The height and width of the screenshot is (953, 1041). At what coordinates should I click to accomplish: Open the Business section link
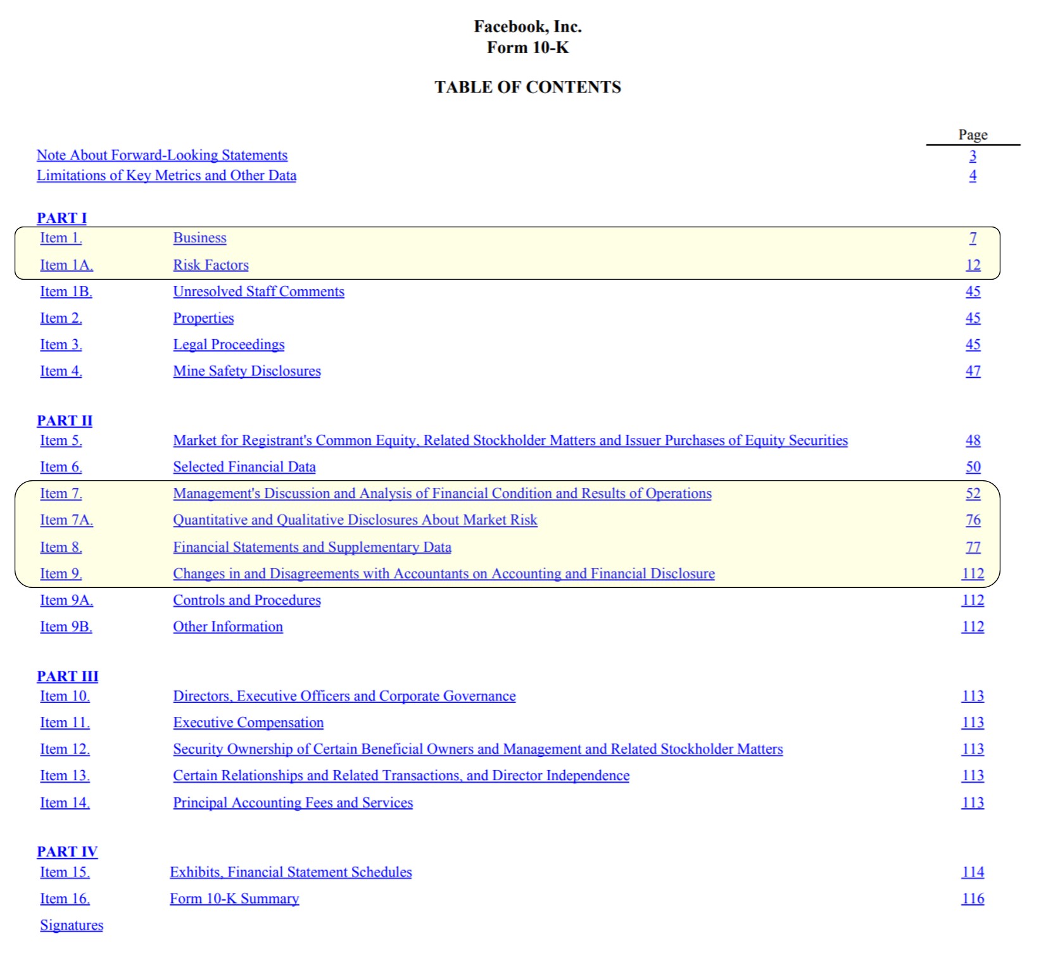point(199,238)
